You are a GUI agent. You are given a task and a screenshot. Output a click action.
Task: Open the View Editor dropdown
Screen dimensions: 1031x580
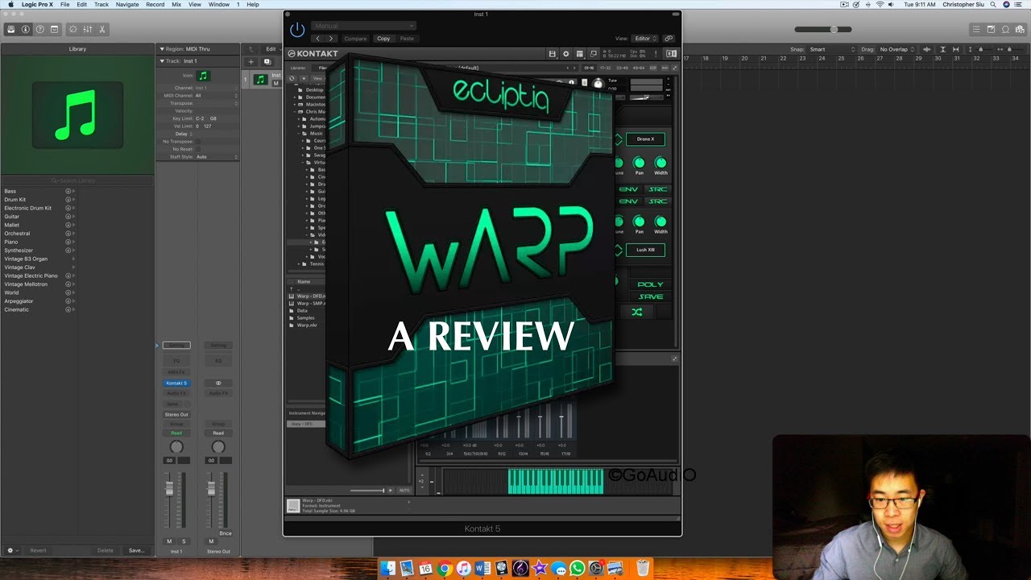tap(645, 38)
